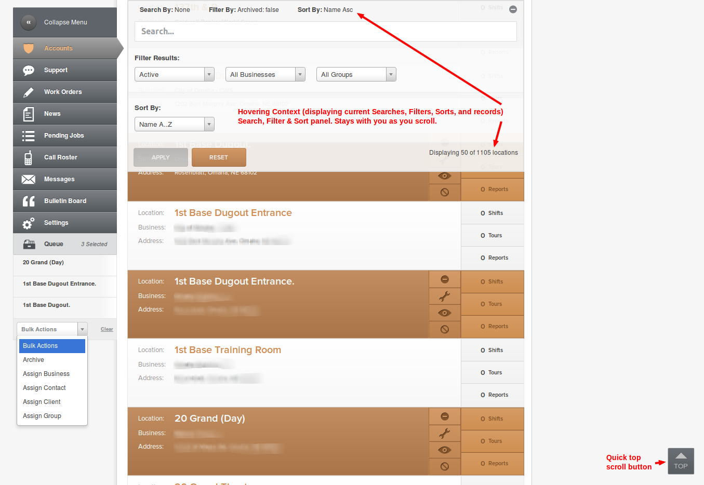Open News via the document icon
704x485 pixels.
pos(29,114)
